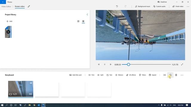Remove or show black bars icon
Viewport: 191px width, 107px height.
(164, 75)
